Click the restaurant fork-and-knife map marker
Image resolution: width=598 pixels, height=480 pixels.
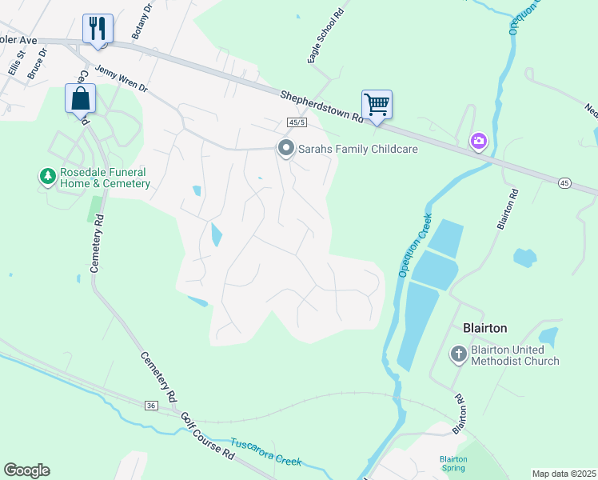click(x=98, y=31)
